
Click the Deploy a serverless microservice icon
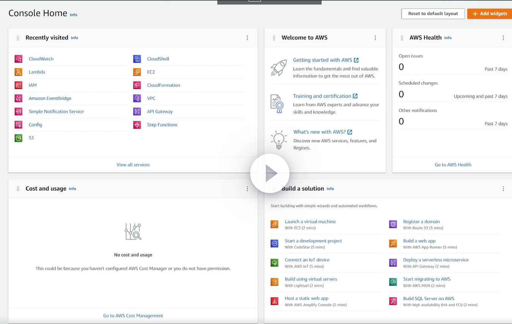[393, 263]
